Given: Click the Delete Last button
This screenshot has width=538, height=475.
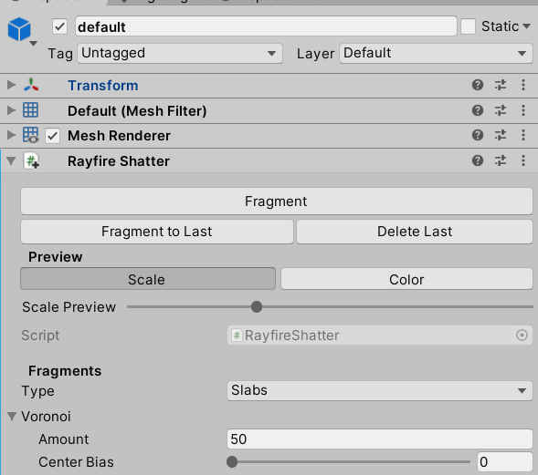Looking at the screenshot, I should pos(415,232).
